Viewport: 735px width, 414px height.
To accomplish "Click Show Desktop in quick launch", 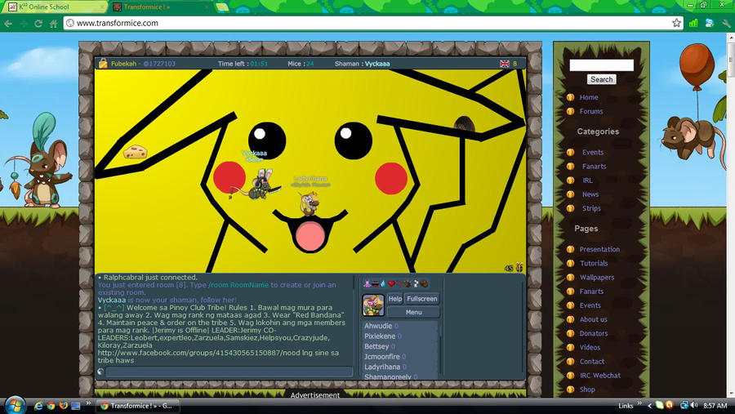I will [76, 406].
